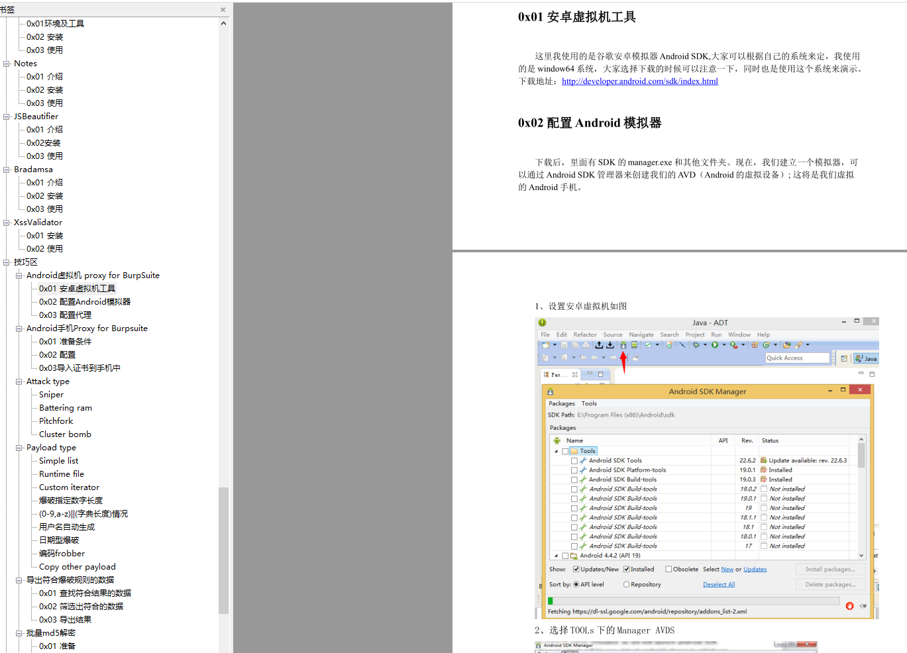This screenshot has height=653, width=907.
Task: Check the Android SDK Platform-tools checkbox
Action: point(574,470)
